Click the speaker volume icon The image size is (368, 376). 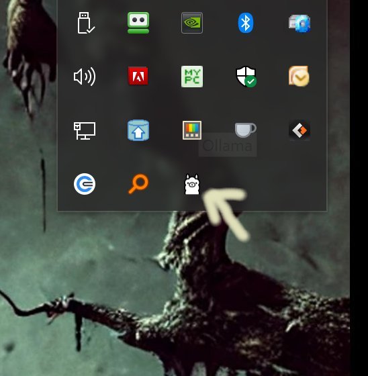(x=85, y=77)
